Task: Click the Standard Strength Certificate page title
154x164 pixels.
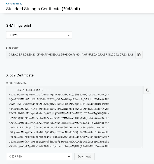Action: [x=43, y=9]
